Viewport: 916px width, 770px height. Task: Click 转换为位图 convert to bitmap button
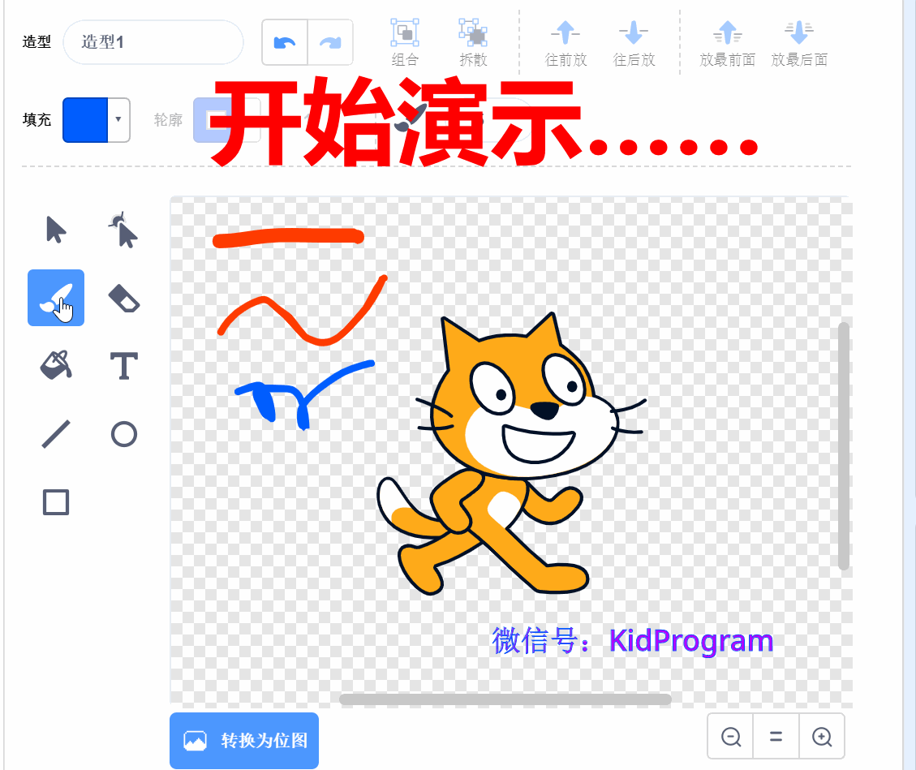click(x=244, y=740)
